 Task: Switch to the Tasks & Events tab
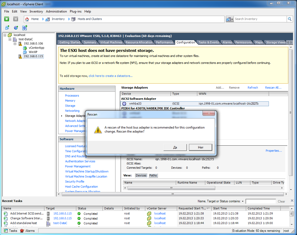[209, 42]
